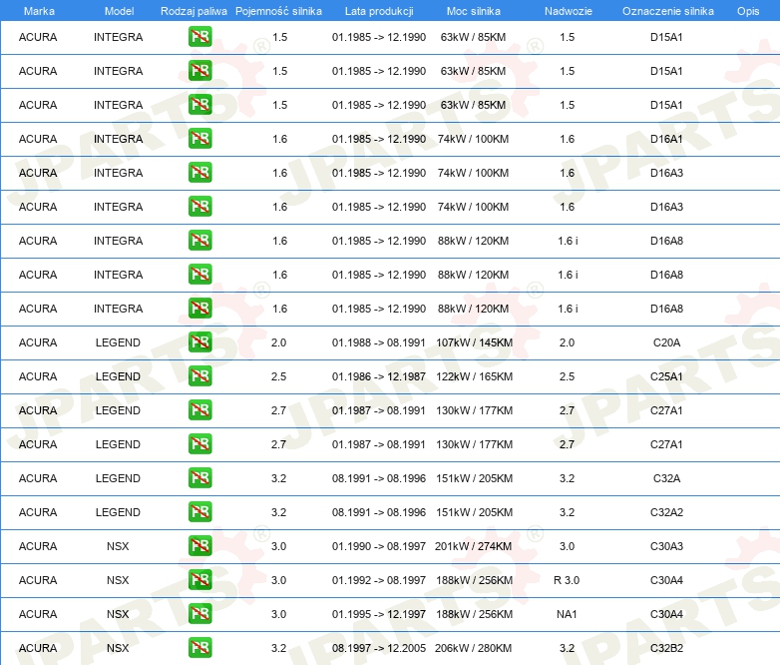
Task: Click the fuel icon in the C32A2 row
Action: coord(199,511)
